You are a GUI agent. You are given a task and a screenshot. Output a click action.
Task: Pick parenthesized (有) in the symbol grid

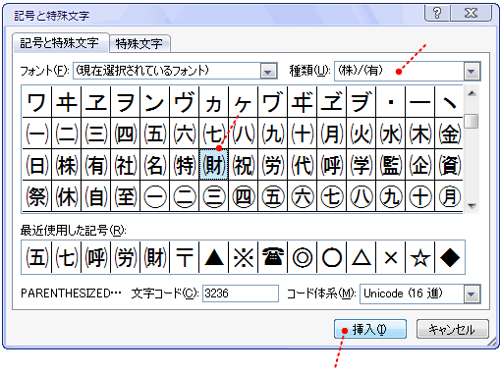point(96,165)
